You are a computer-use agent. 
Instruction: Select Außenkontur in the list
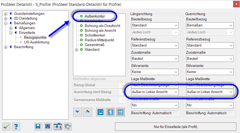[x=95, y=16]
